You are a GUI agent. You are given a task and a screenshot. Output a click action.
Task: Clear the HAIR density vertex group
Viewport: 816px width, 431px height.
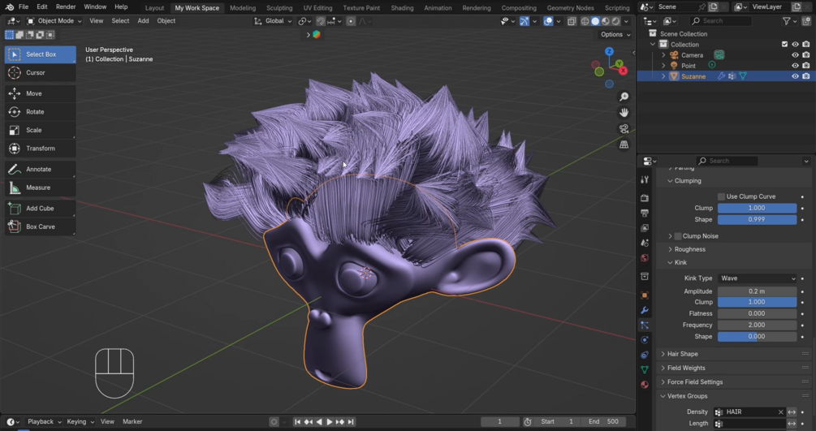tap(780, 412)
